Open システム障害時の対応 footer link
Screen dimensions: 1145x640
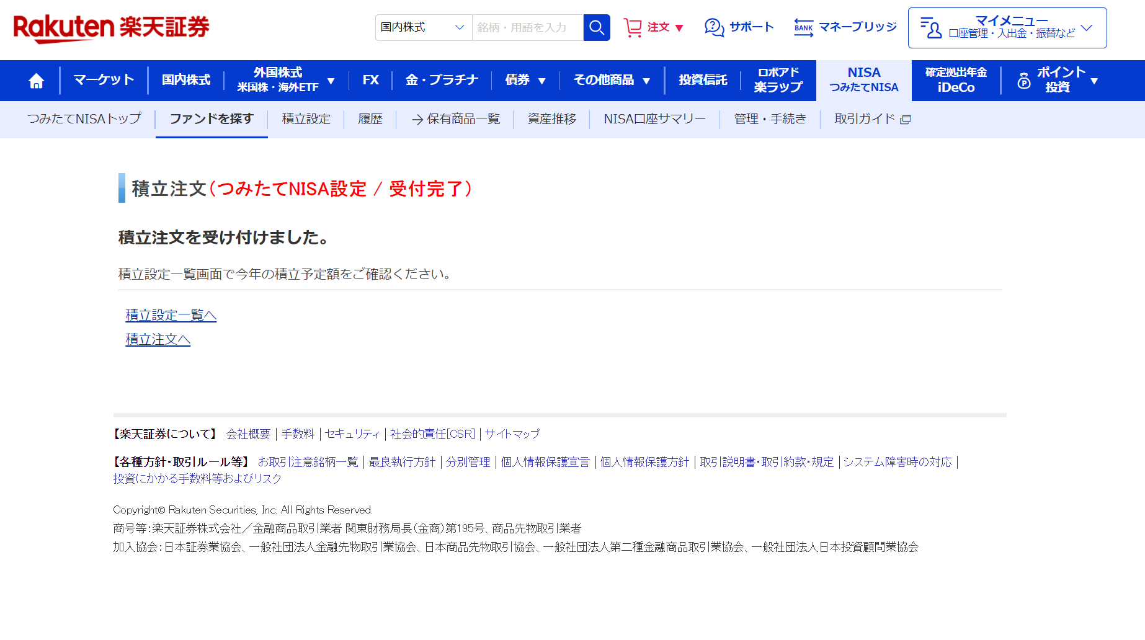(x=898, y=462)
